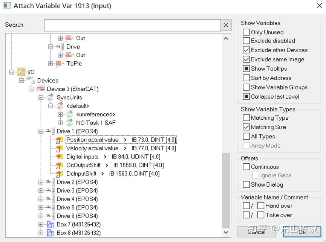Collapse the Drive 1 (EPOS4) branch
326x242 pixels.
tap(41, 131)
